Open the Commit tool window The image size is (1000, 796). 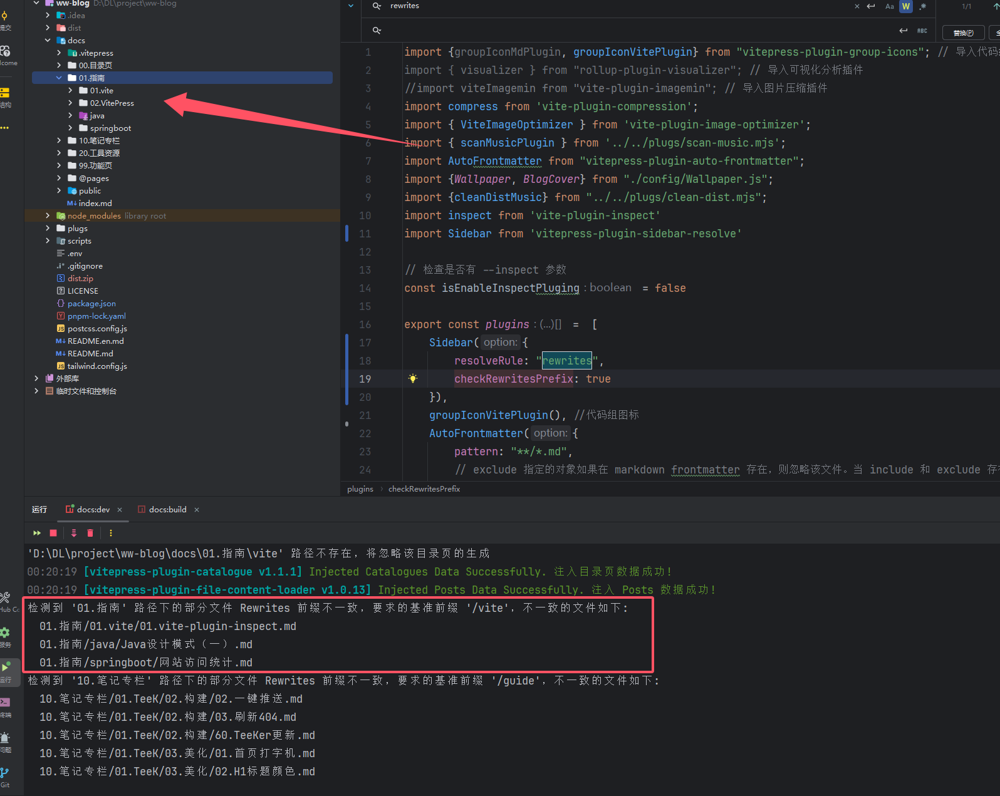(5, 20)
